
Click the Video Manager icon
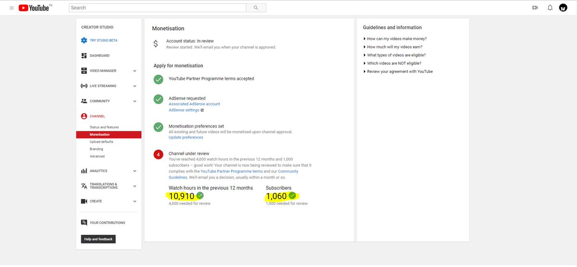tap(84, 71)
